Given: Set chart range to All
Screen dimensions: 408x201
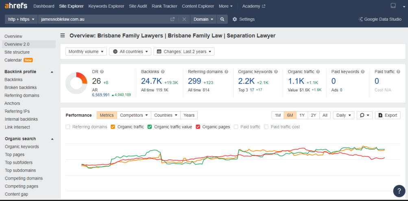Looking at the screenshot, I should (325, 115).
